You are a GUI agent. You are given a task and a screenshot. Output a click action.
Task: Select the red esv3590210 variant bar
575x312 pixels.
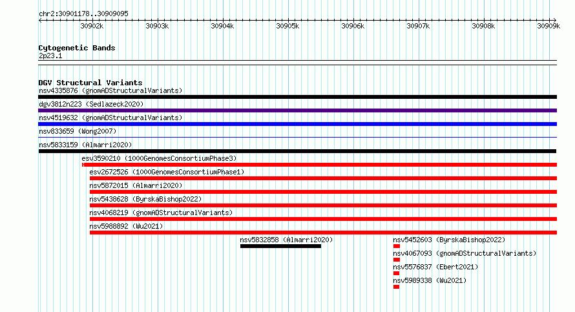(319, 165)
